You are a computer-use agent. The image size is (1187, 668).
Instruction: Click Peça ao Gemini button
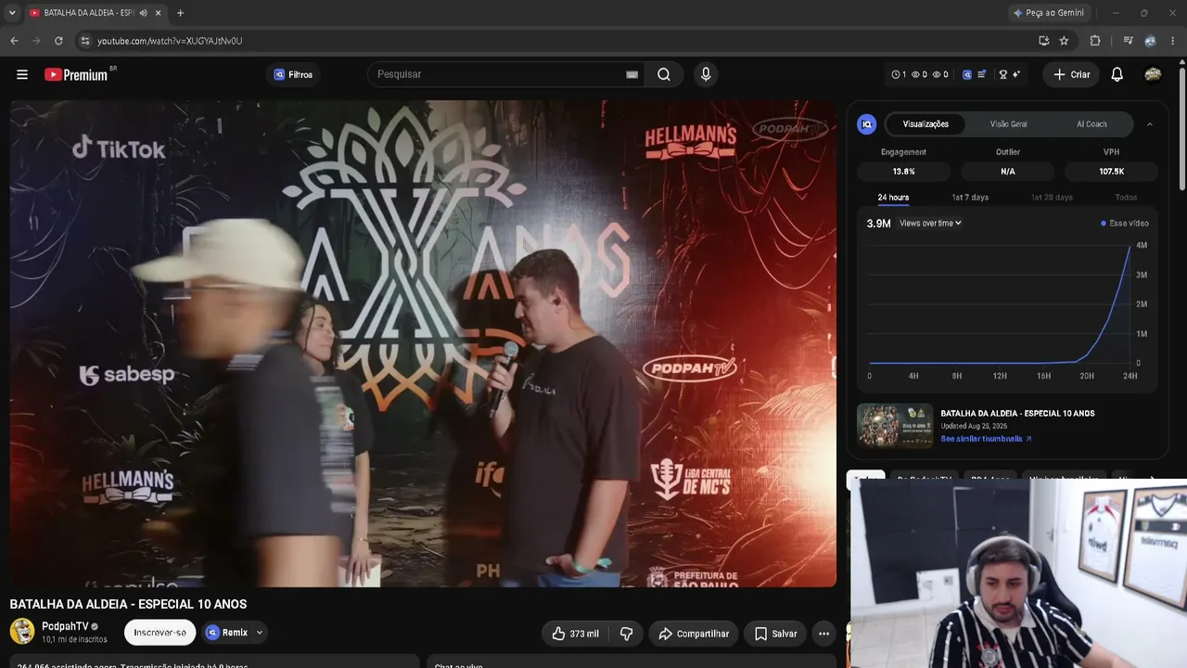point(1049,13)
